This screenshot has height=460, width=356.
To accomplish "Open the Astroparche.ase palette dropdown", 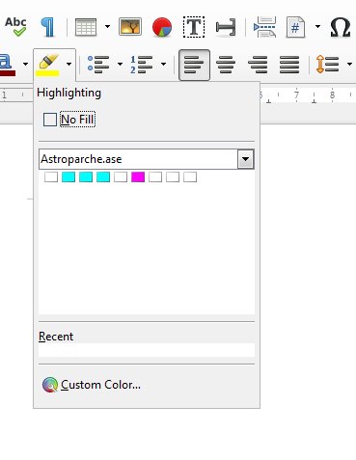I will 246,159.
